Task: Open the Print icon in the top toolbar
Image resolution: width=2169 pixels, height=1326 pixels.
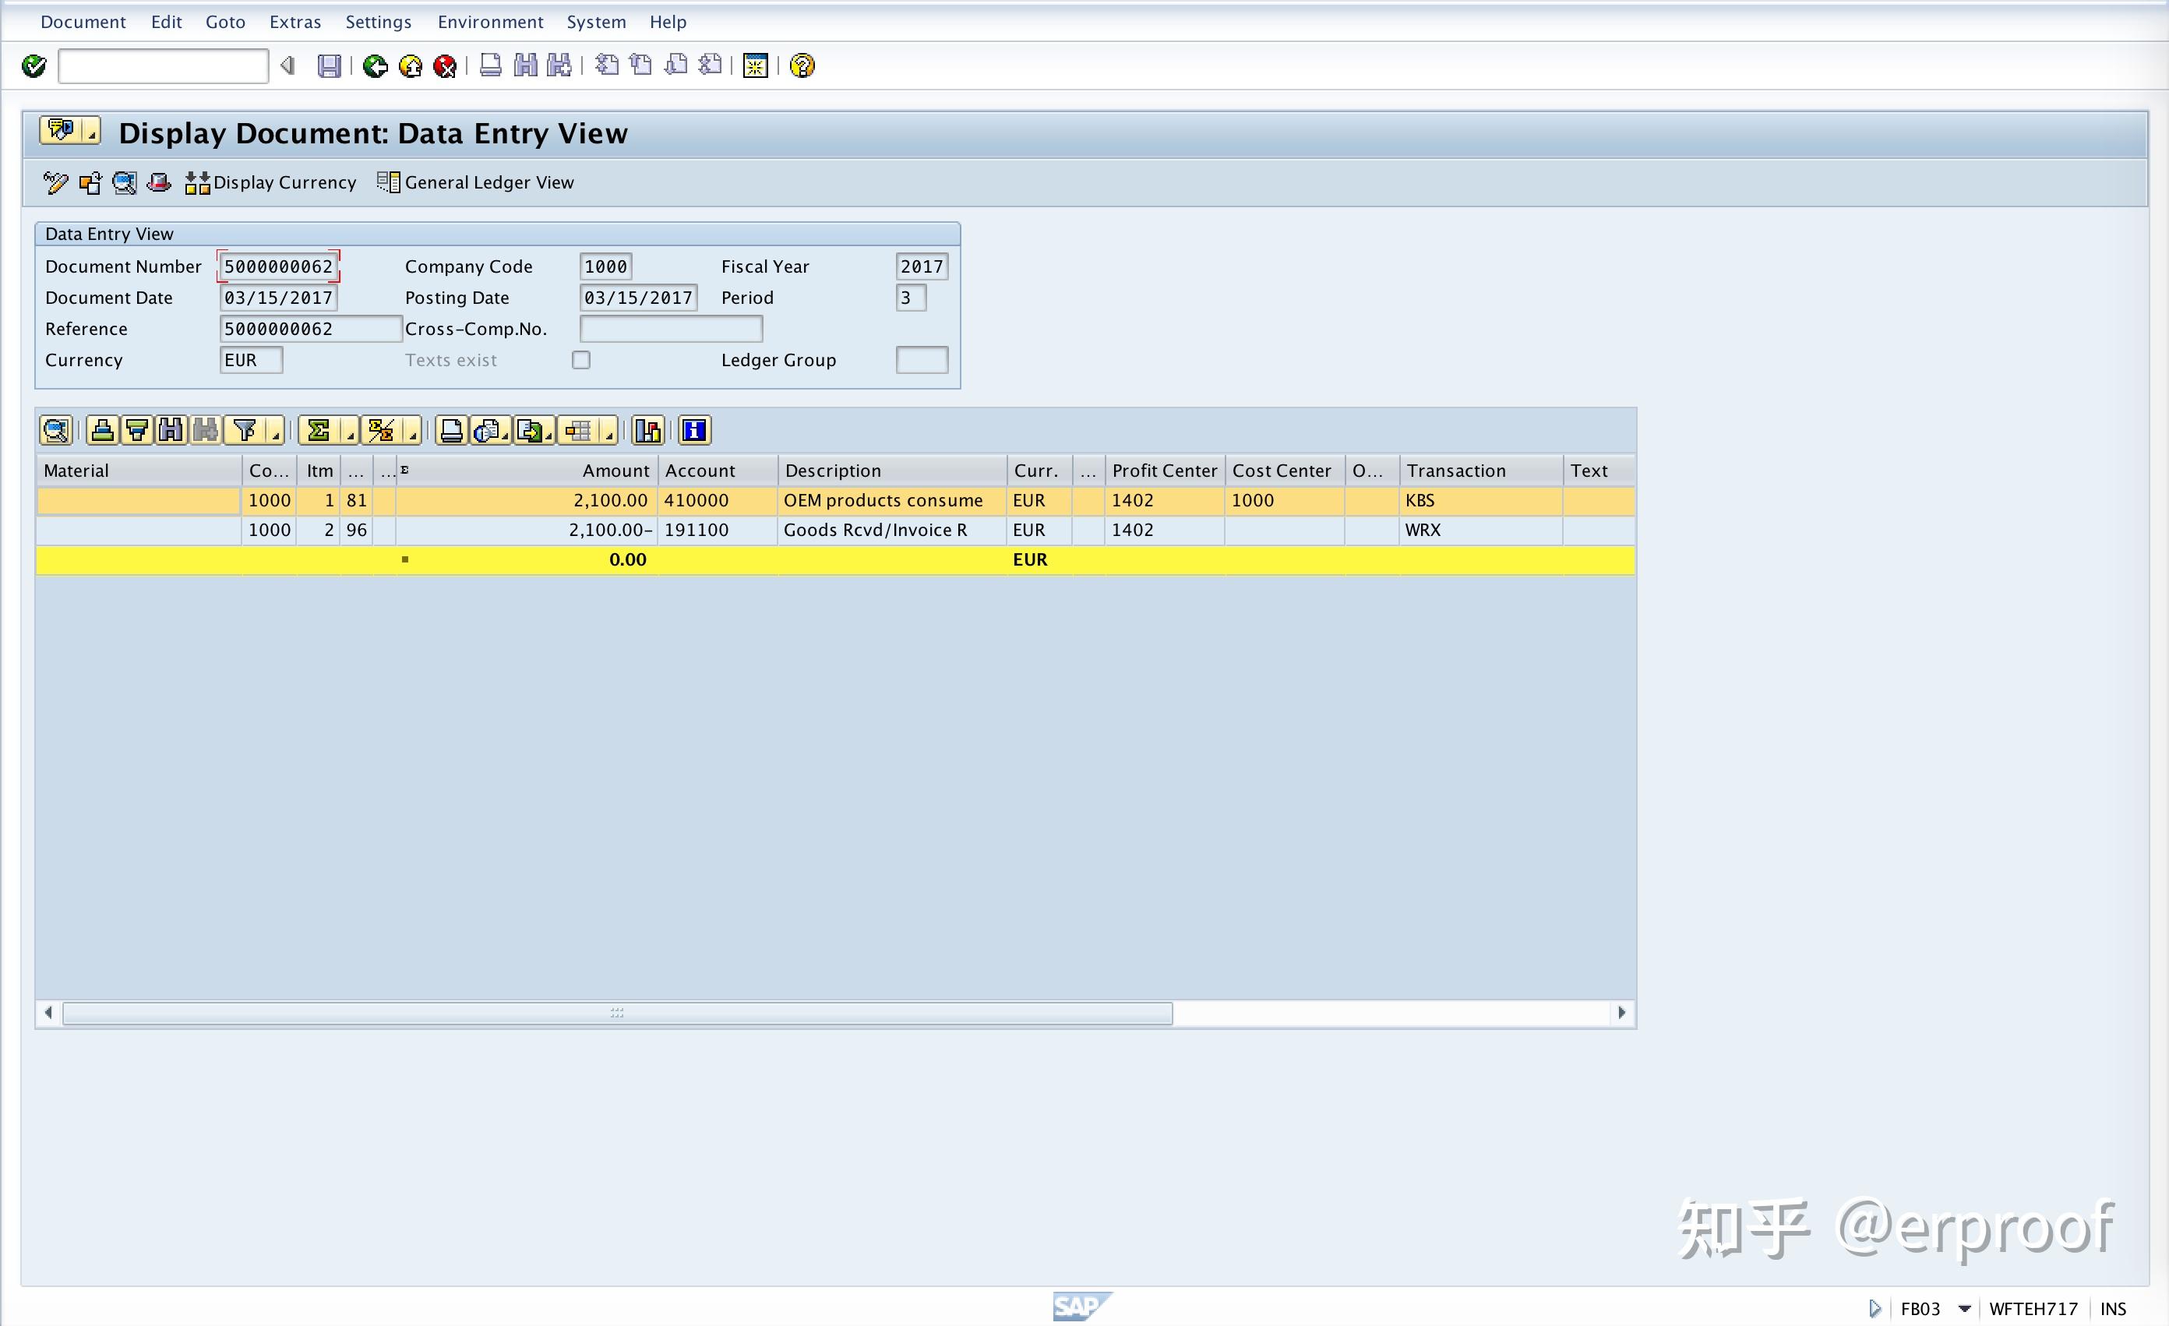Action: pyautogui.click(x=490, y=66)
